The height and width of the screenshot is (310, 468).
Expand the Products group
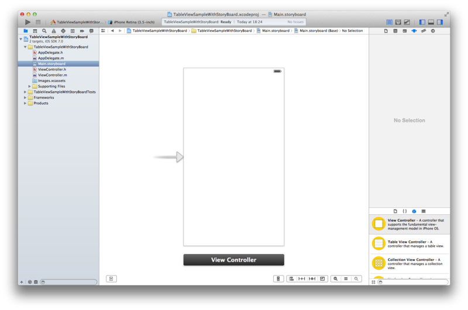[x=25, y=103]
